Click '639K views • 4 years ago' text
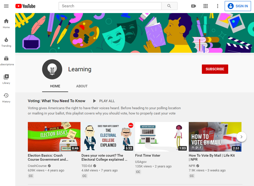The height and width of the screenshot is (186, 254). coord(46,170)
